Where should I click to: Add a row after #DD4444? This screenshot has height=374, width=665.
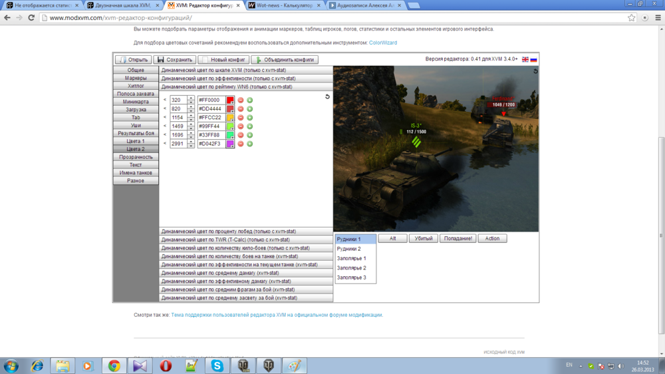pos(250,109)
